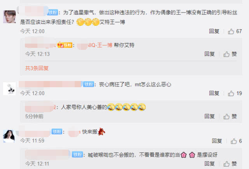Like the reply posted at 12:13

[x=230, y=54]
